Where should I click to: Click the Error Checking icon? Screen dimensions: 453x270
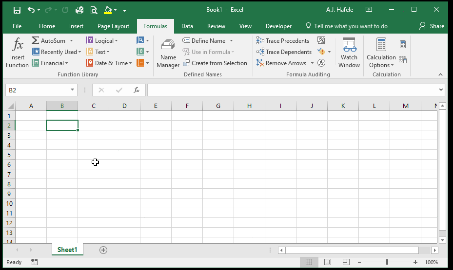point(321,52)
